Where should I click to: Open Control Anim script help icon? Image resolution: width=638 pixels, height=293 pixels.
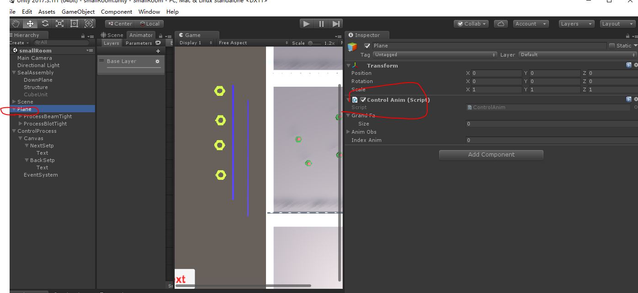tap(629, 99)
